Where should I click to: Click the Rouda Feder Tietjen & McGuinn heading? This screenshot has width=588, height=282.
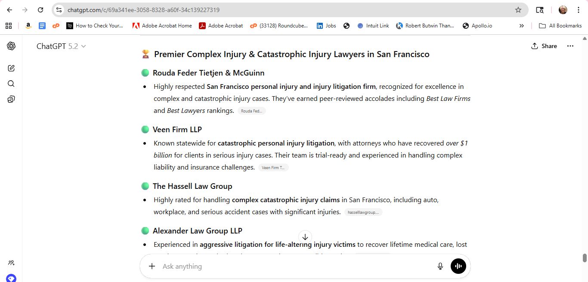(208, 73)
